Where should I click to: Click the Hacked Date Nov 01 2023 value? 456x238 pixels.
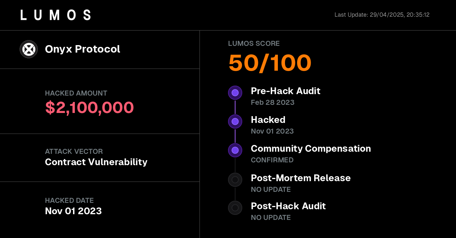pyautogui.click(x=73, y=211)
